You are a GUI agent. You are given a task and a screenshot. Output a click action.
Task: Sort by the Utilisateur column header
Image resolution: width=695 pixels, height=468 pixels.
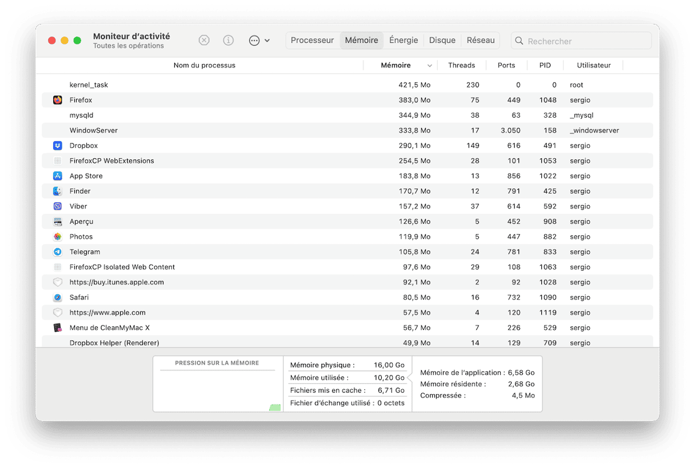(594, 65)
